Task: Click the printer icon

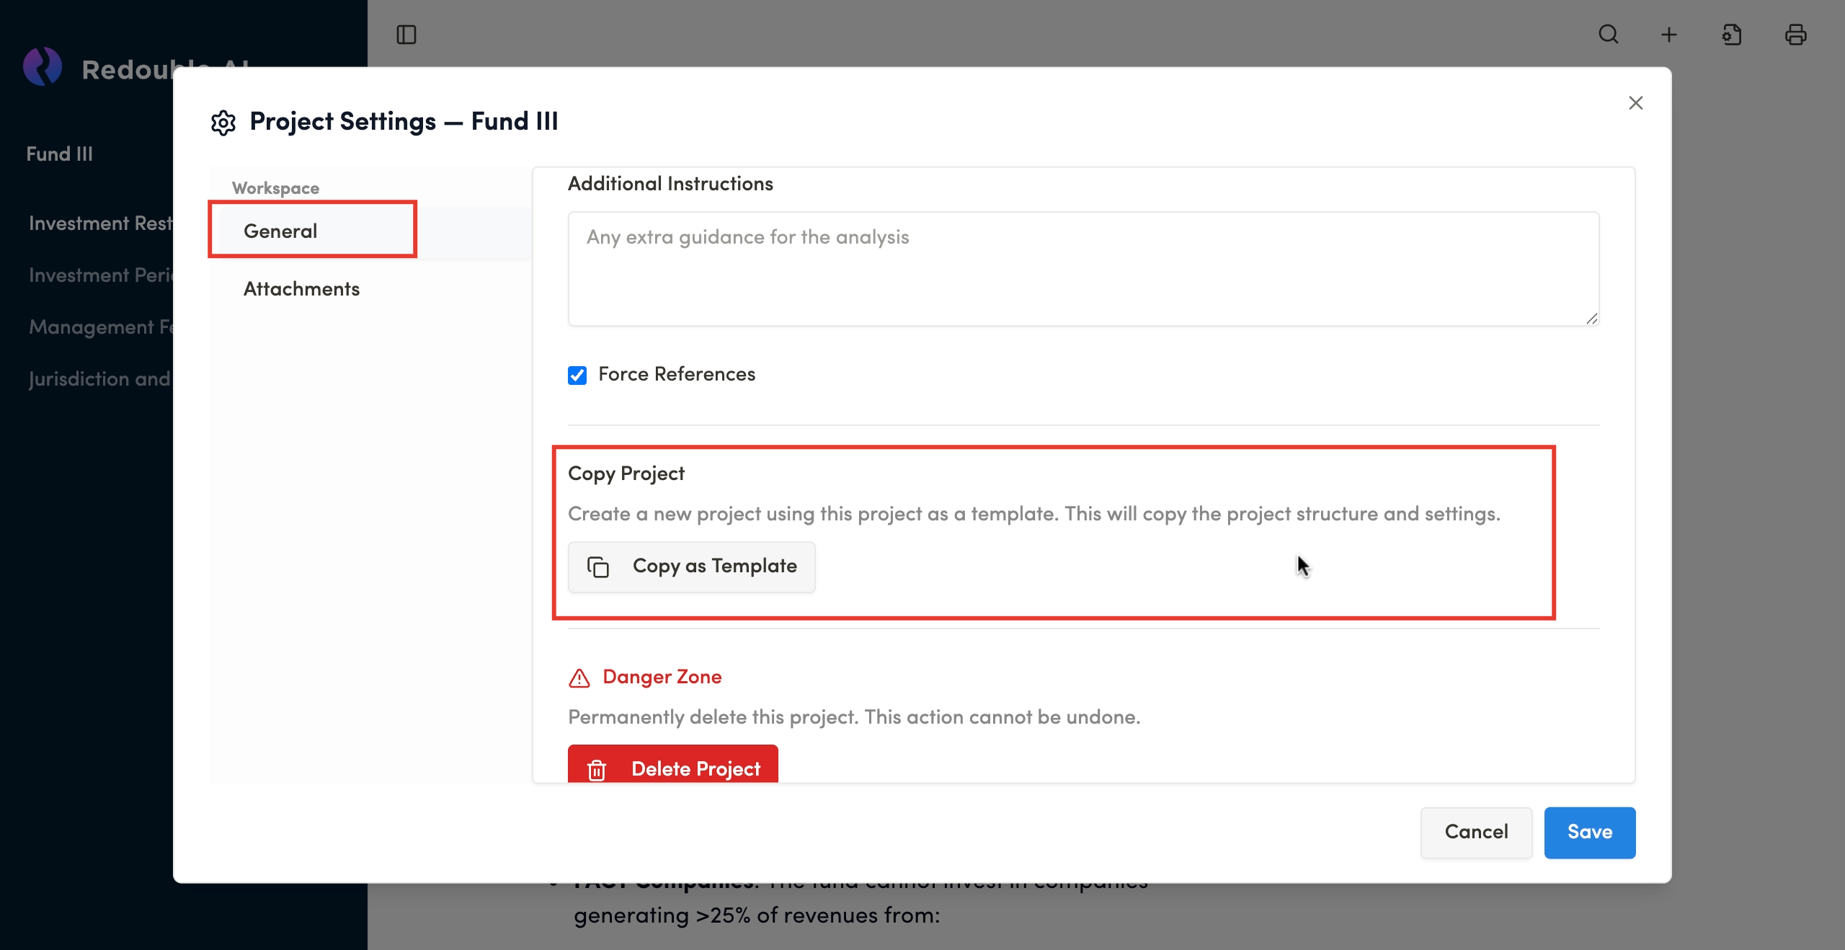Action: click(x=1795, y=35)
